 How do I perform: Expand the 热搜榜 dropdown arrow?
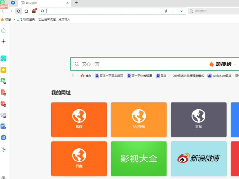235,64
